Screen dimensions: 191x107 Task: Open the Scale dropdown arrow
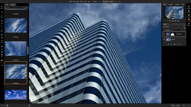coord(91,1)
